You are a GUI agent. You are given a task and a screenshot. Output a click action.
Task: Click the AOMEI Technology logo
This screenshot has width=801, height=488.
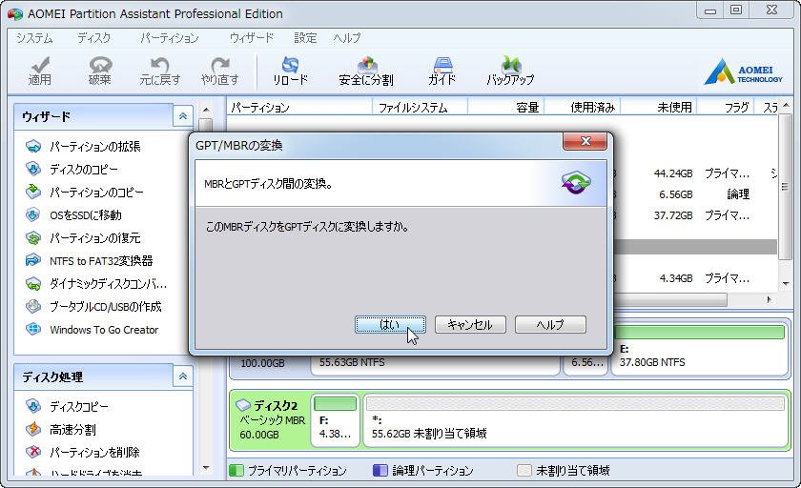pos(743,71)
